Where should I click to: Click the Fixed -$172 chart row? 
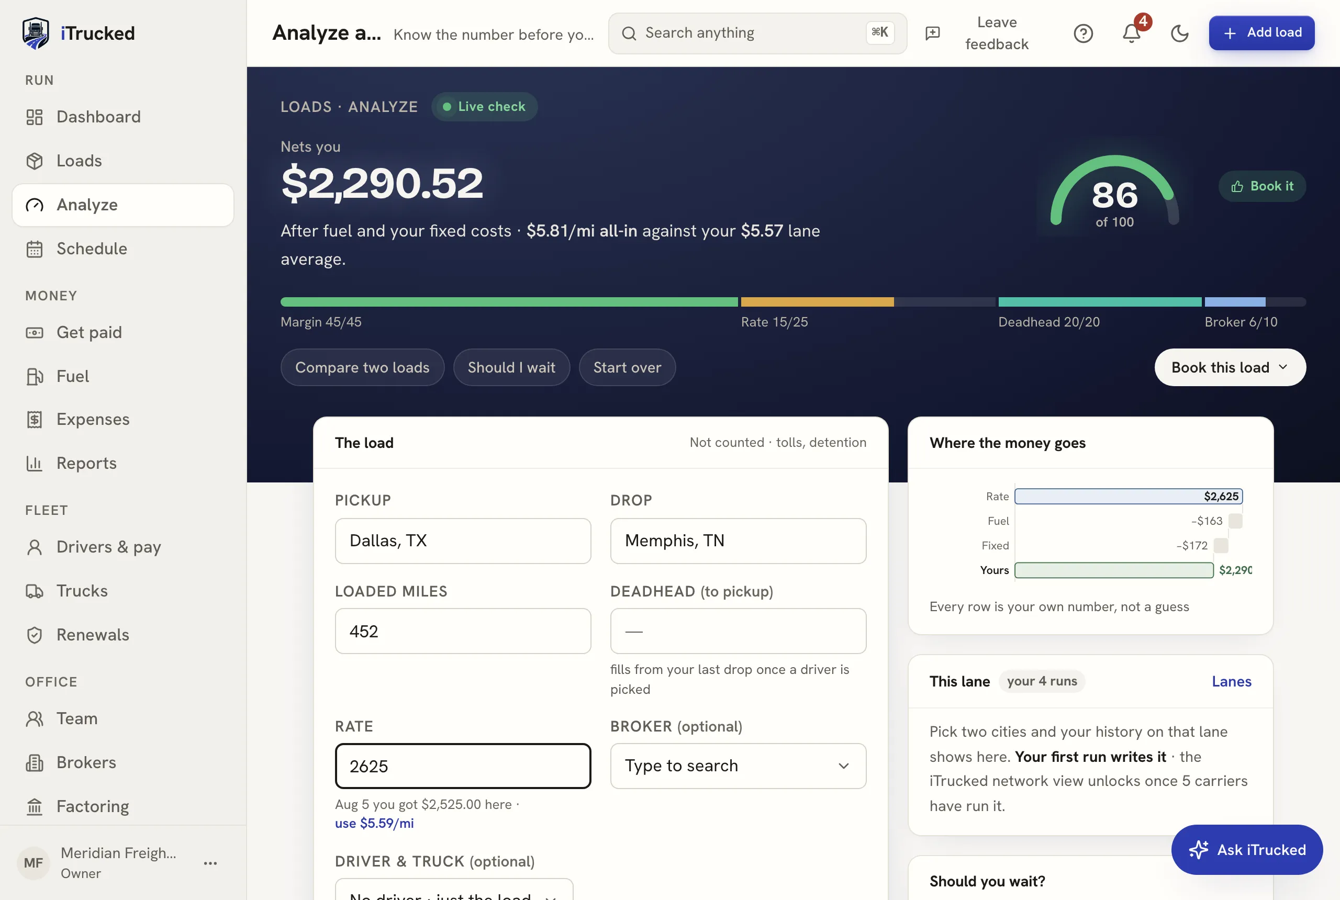(x=1105, y=545)
